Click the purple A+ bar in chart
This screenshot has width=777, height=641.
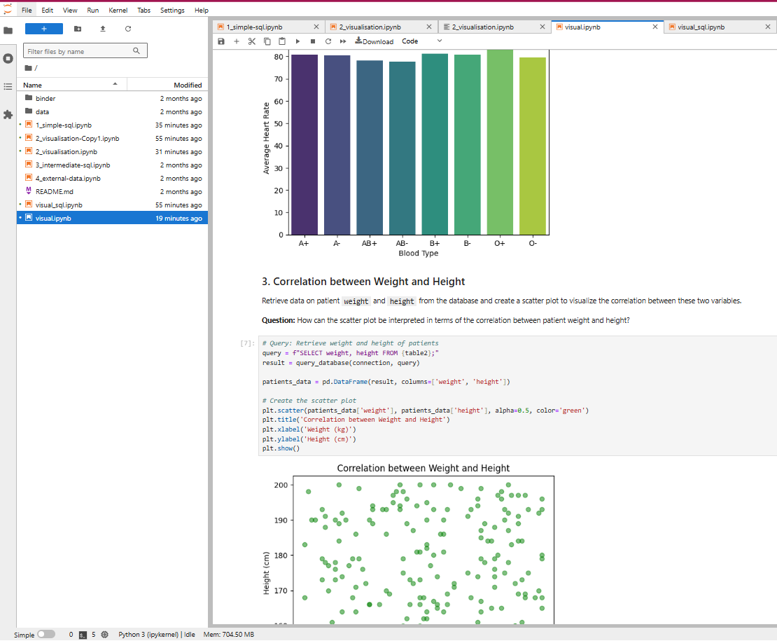point(304,145)
